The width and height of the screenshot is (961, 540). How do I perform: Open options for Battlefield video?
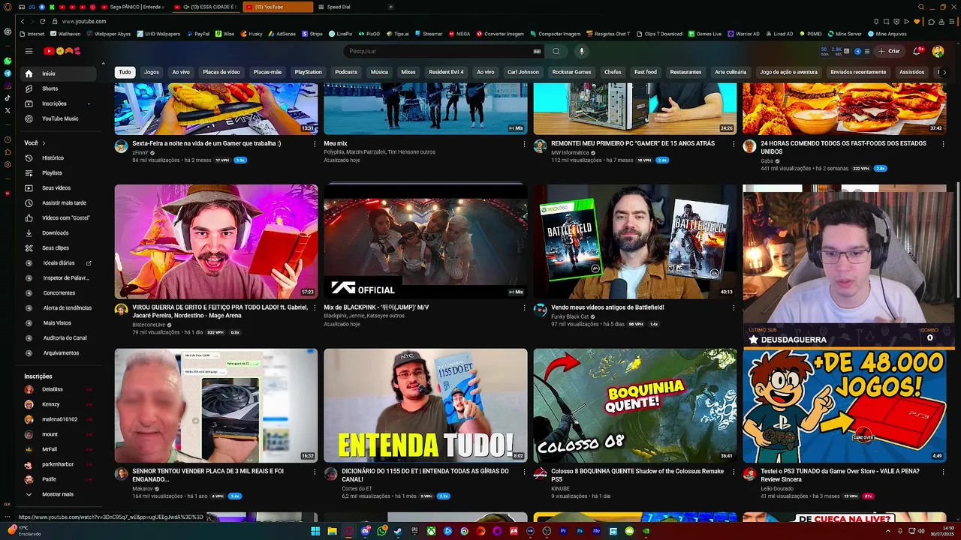tap(734, 307)
